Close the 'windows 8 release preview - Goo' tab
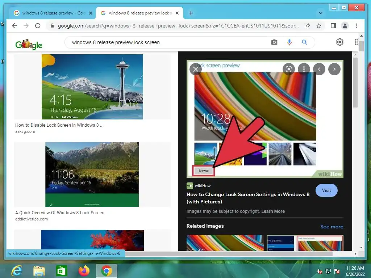Viewport: 371px width, 278px height. (x=90, y=13)
